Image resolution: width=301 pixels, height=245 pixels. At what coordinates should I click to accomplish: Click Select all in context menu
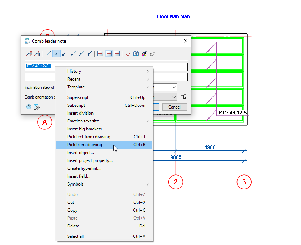pos(76,236)
